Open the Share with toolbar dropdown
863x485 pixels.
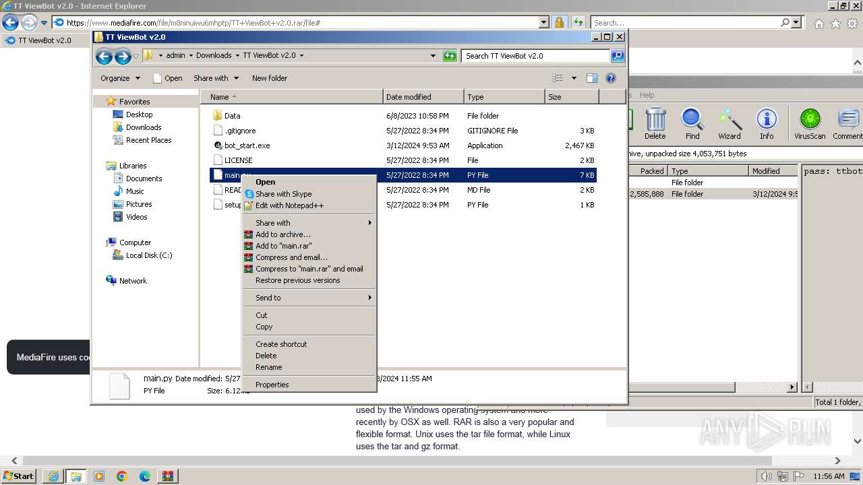(216, 78)
